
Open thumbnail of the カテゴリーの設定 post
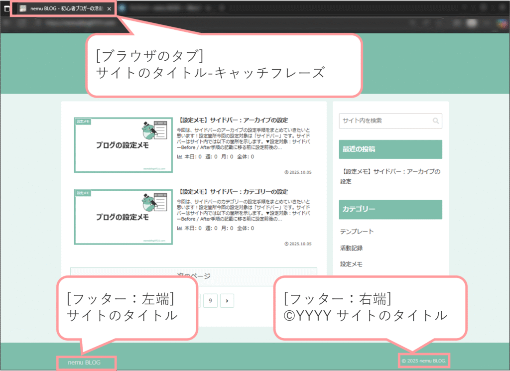[x=123, y=217]
